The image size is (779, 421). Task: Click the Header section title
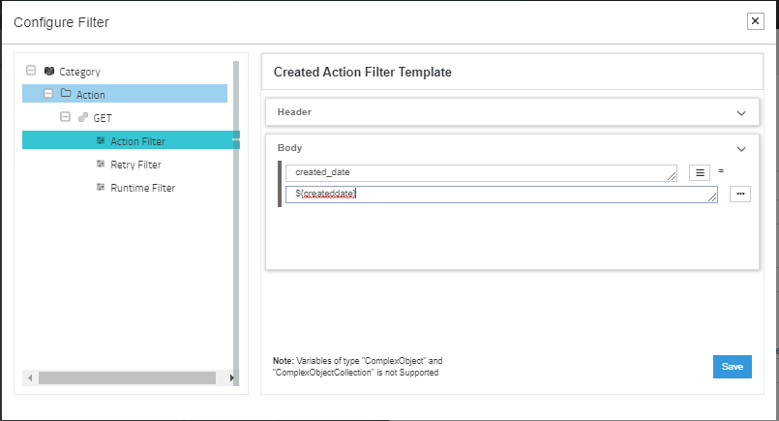[x=294, y=112]
